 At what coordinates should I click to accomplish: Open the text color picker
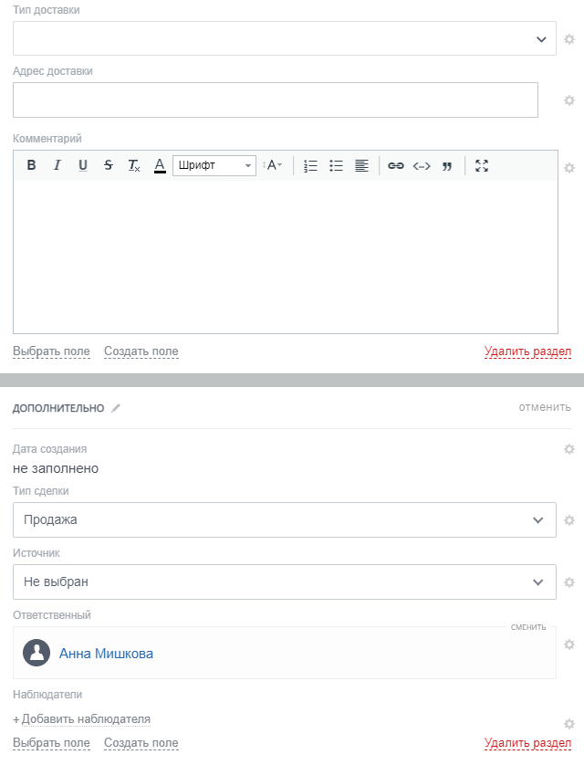(160, 165)
